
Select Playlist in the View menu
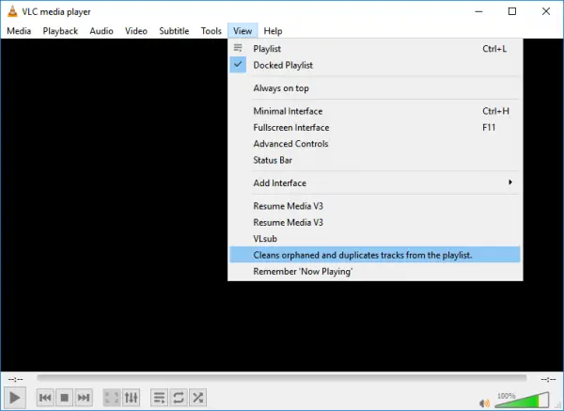point(375,49)
